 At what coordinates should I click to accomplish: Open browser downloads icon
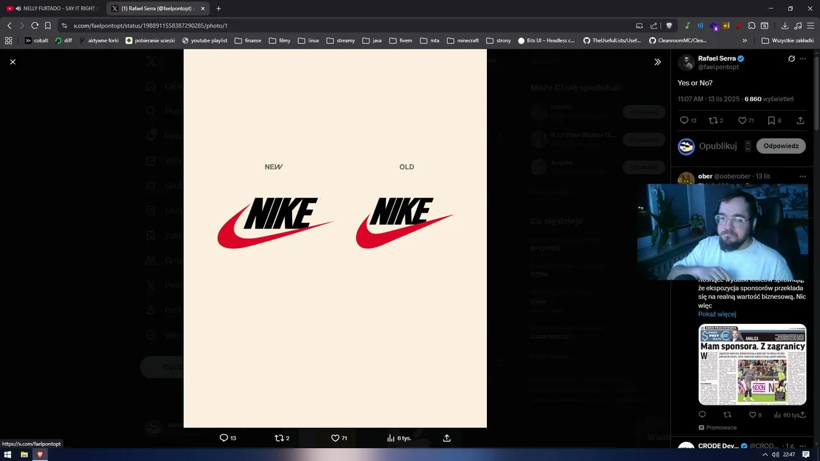tap(785, 26)
